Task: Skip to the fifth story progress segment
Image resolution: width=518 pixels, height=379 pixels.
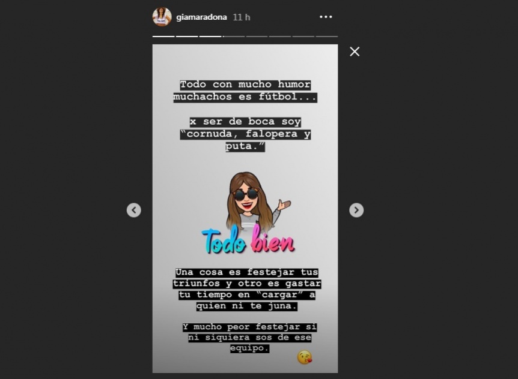Action: tap(257, 36)
